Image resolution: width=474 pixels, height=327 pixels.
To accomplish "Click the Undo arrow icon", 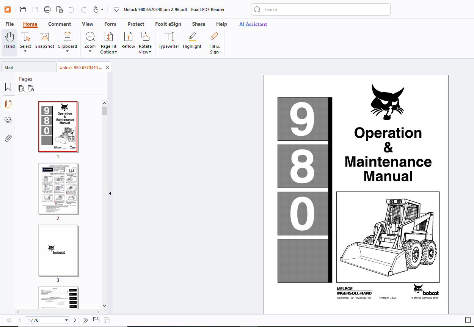I will [71, 9].
